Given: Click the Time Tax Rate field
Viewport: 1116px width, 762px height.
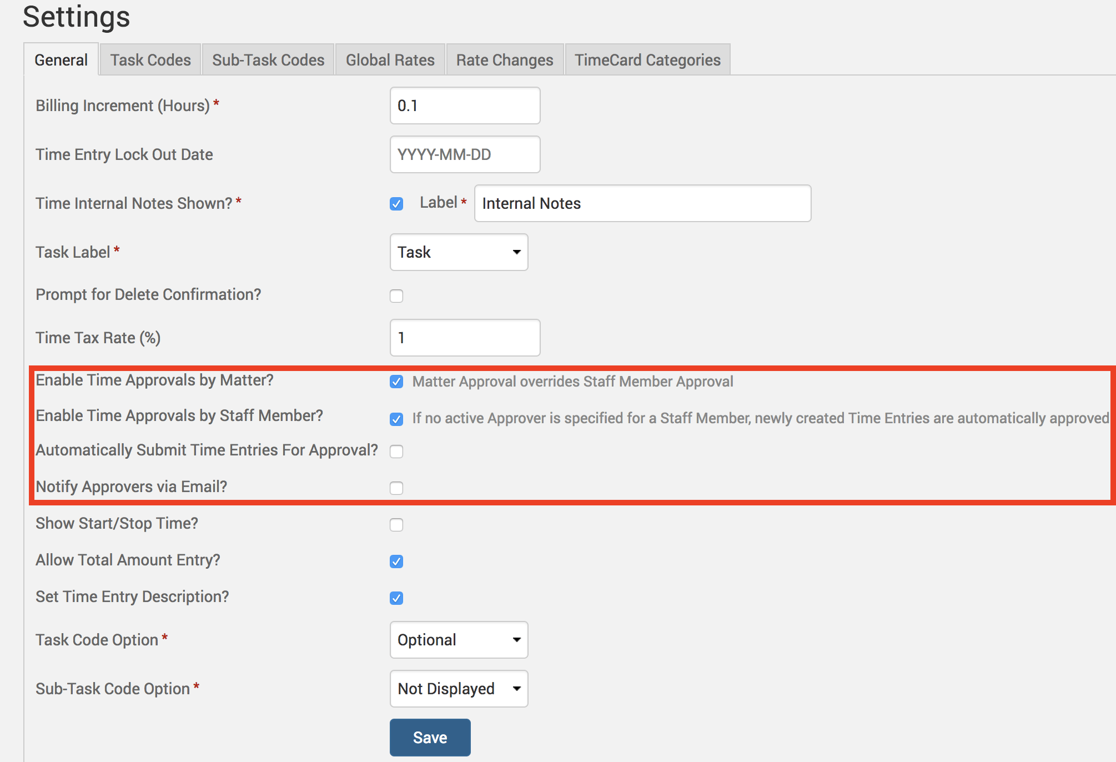Looking at the screenshot, I should click(465, 338).
